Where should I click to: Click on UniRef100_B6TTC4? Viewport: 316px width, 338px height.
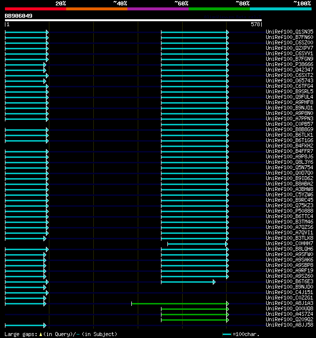click(289, 216)
